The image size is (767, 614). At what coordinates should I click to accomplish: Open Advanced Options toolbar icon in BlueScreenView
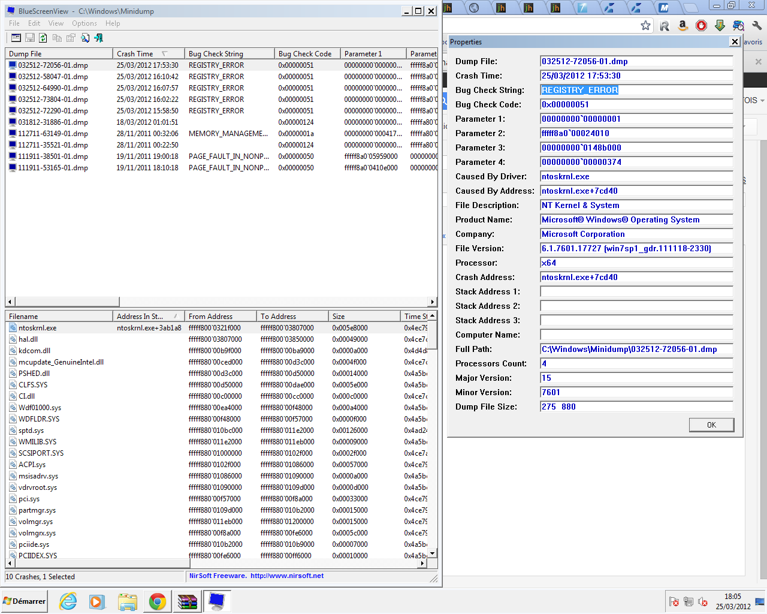[16, 38]
